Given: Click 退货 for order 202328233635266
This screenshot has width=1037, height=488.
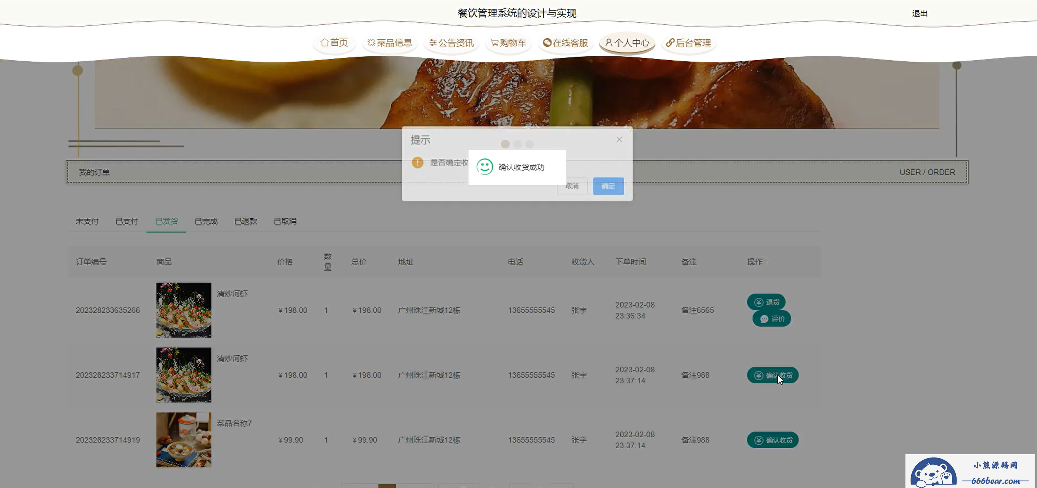Looking at the screenshot, I should pyautogui.click(x=766, y=302).
